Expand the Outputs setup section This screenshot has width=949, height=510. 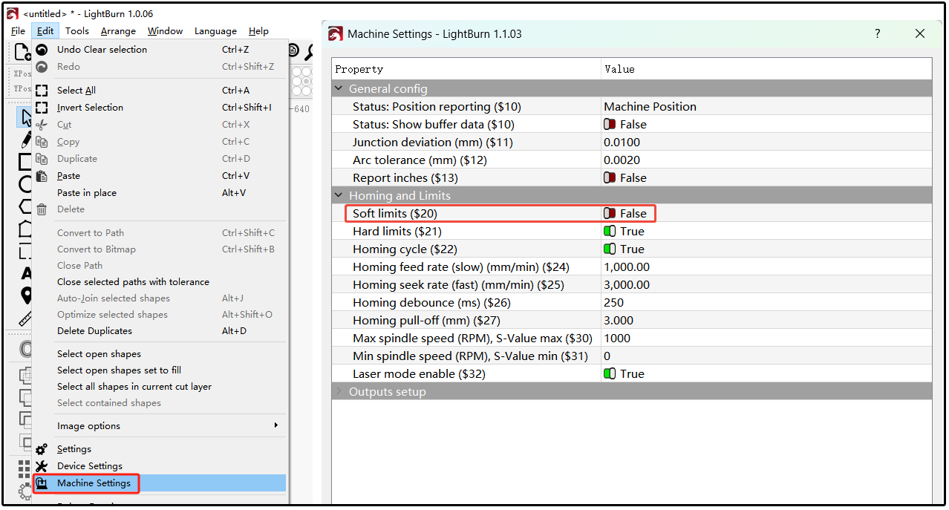coord(339,392)
